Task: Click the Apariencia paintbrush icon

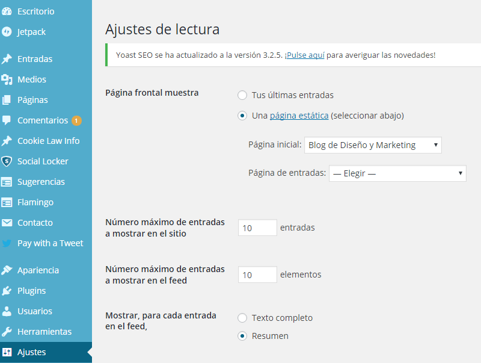Action: coord(7,270)
